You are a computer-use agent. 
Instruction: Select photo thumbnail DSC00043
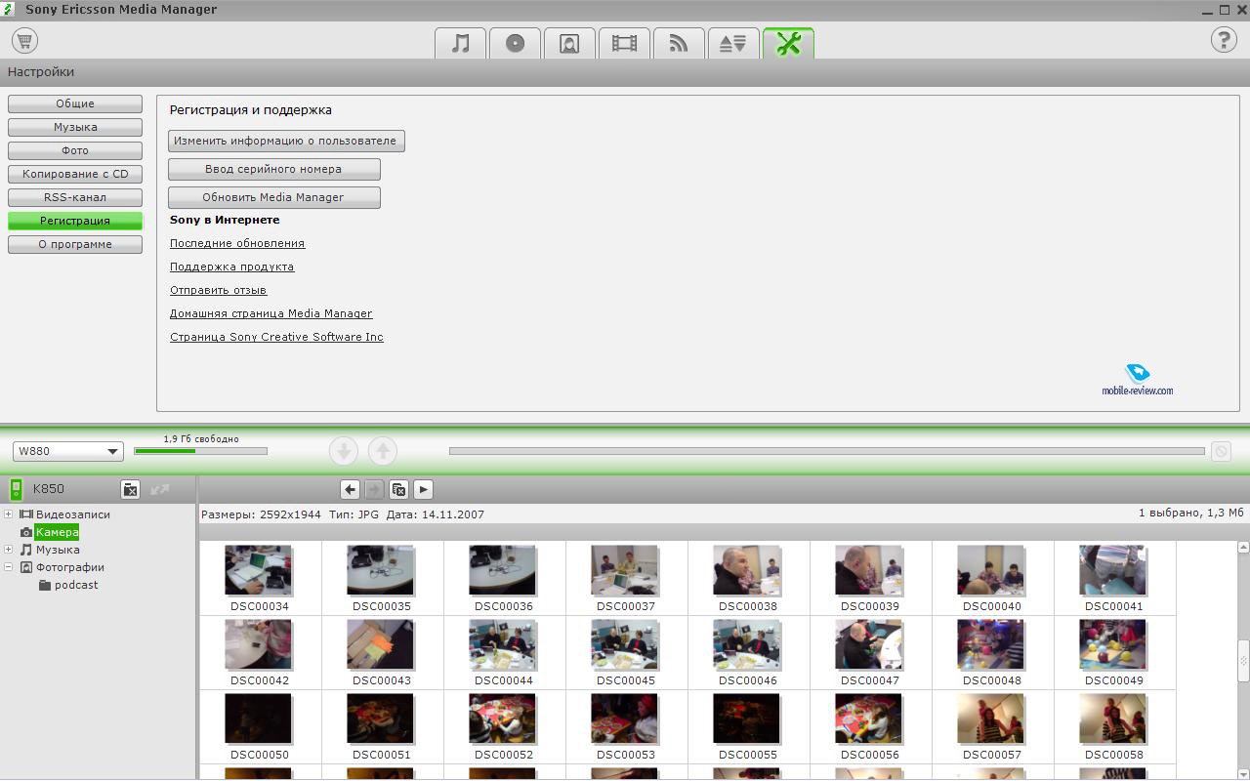point(380,644)
